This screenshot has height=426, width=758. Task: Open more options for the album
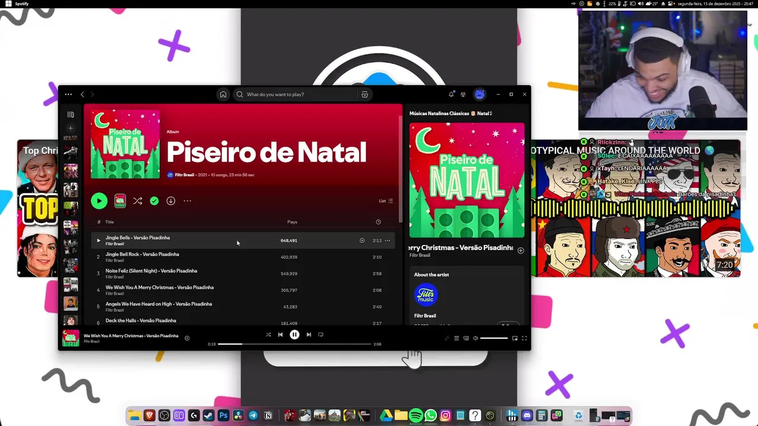(187, 201)
